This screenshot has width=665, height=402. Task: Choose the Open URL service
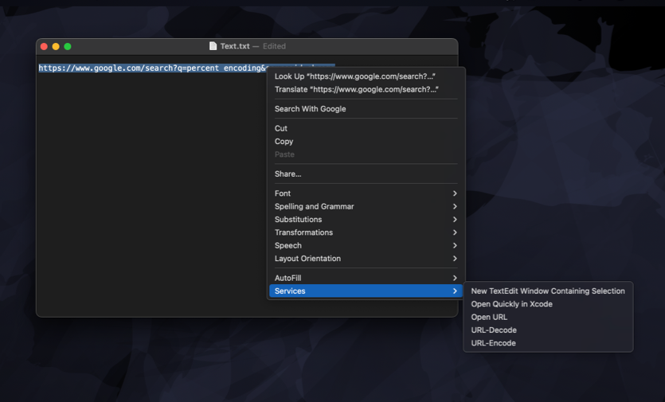pyautogui.click(x=548, y=317)
